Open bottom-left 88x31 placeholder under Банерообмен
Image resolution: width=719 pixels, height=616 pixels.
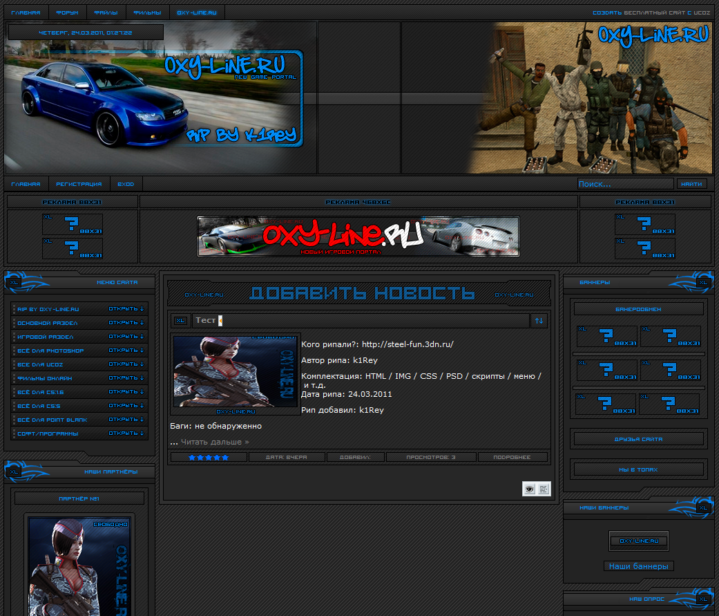tap(605, 404)
